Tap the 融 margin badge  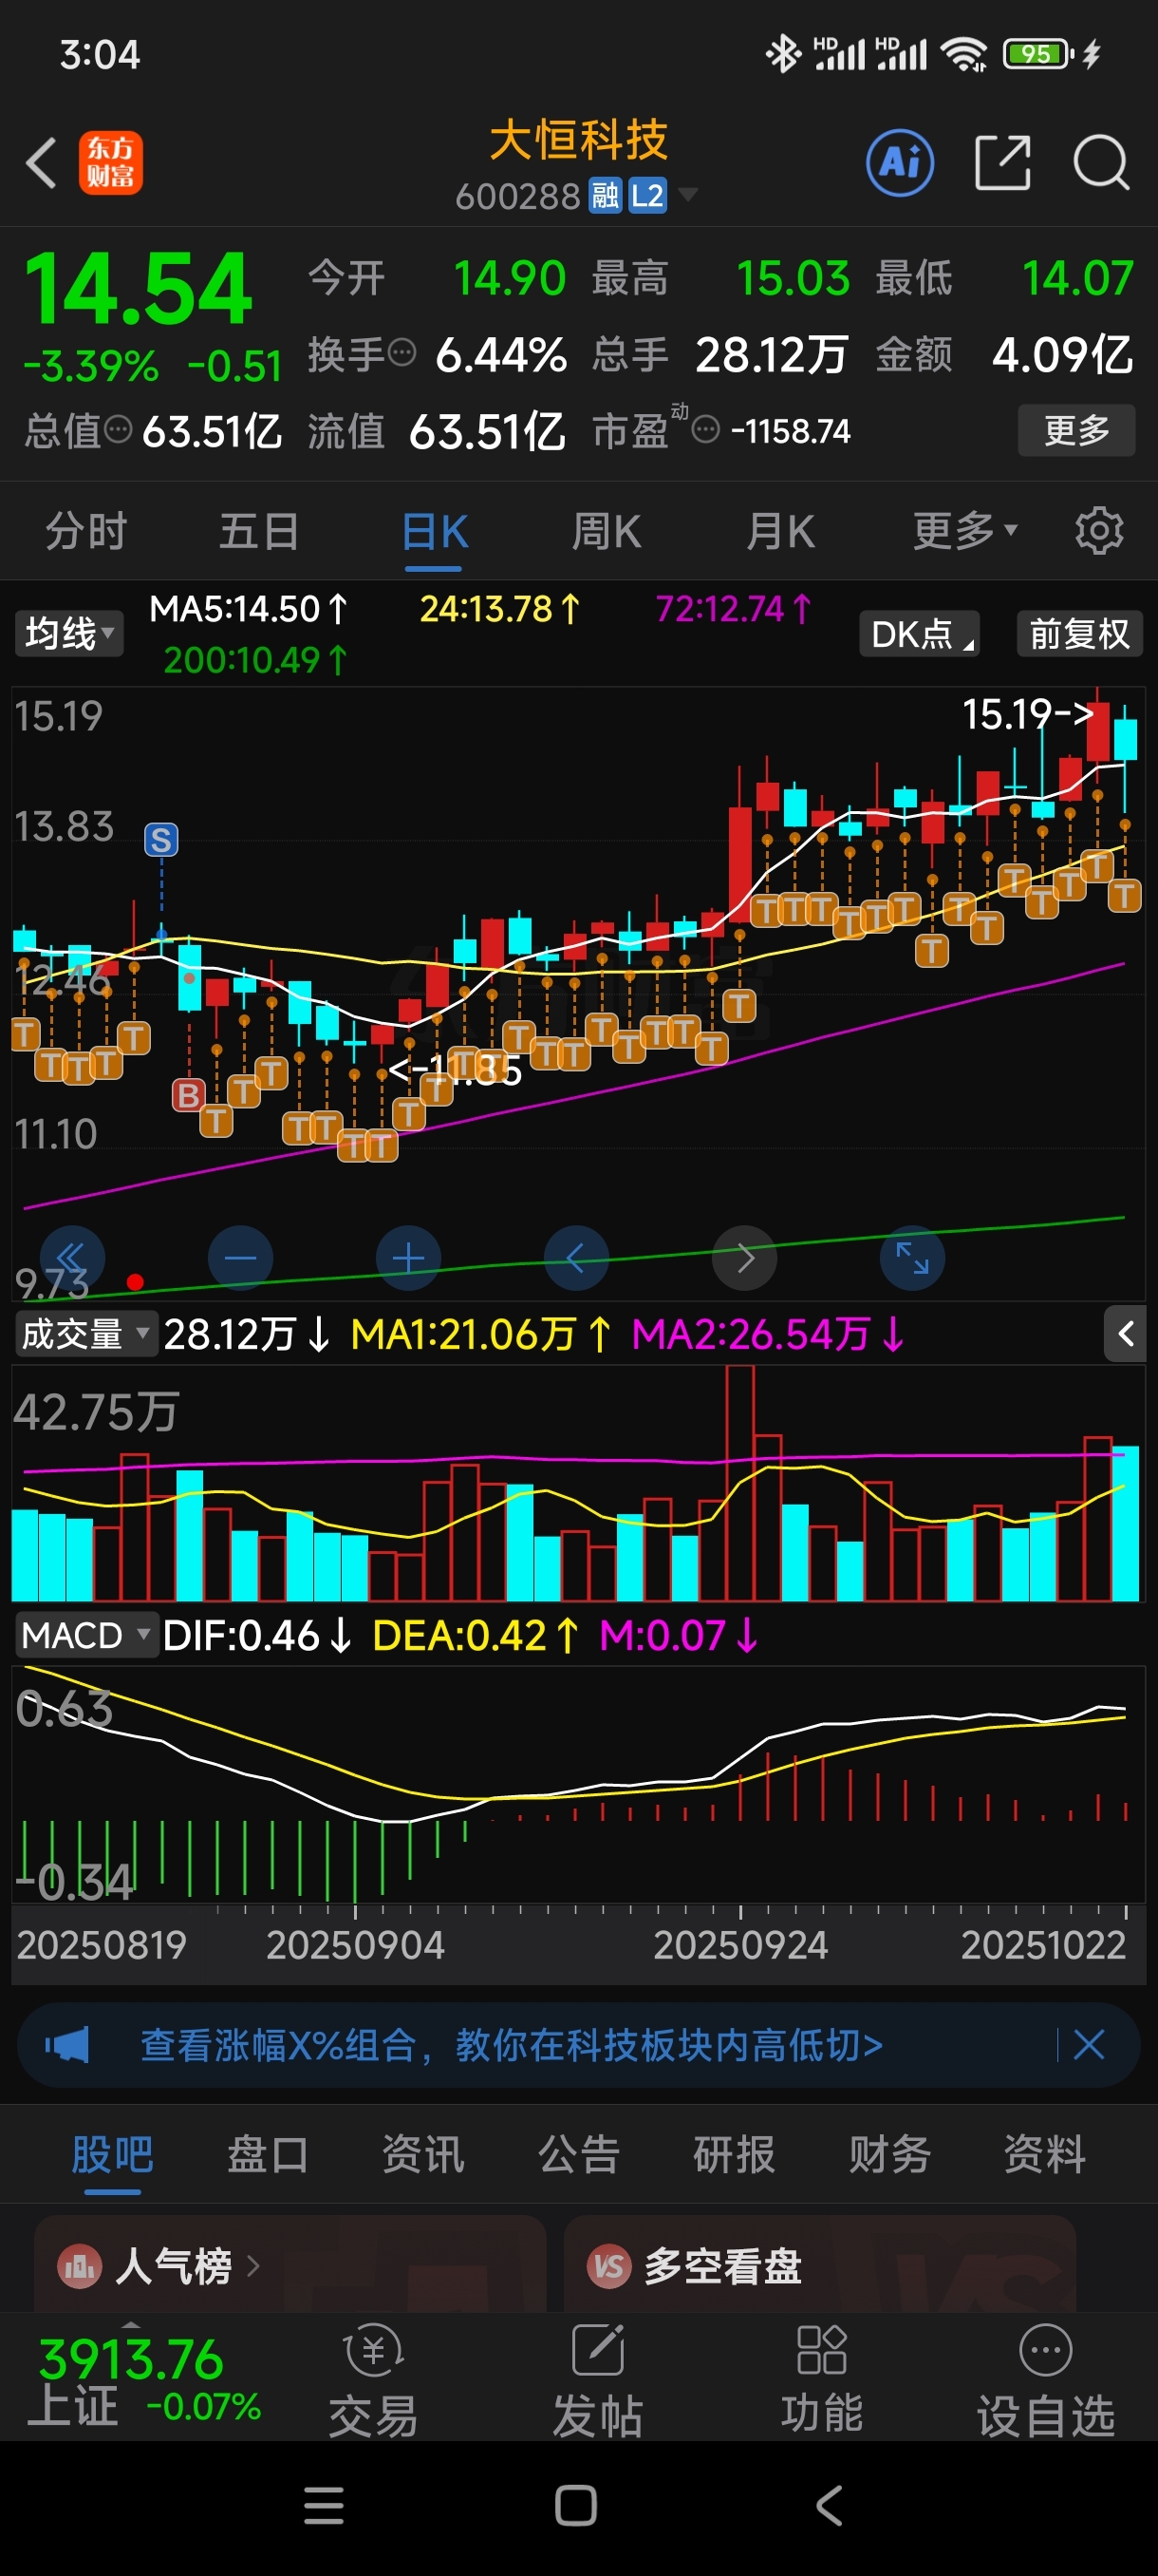[x=606, y=195]
